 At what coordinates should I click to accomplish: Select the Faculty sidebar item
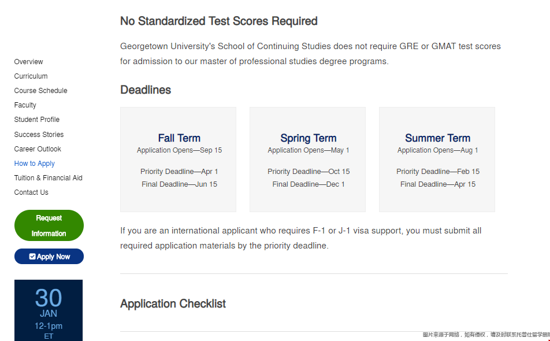tap(25, 105)
